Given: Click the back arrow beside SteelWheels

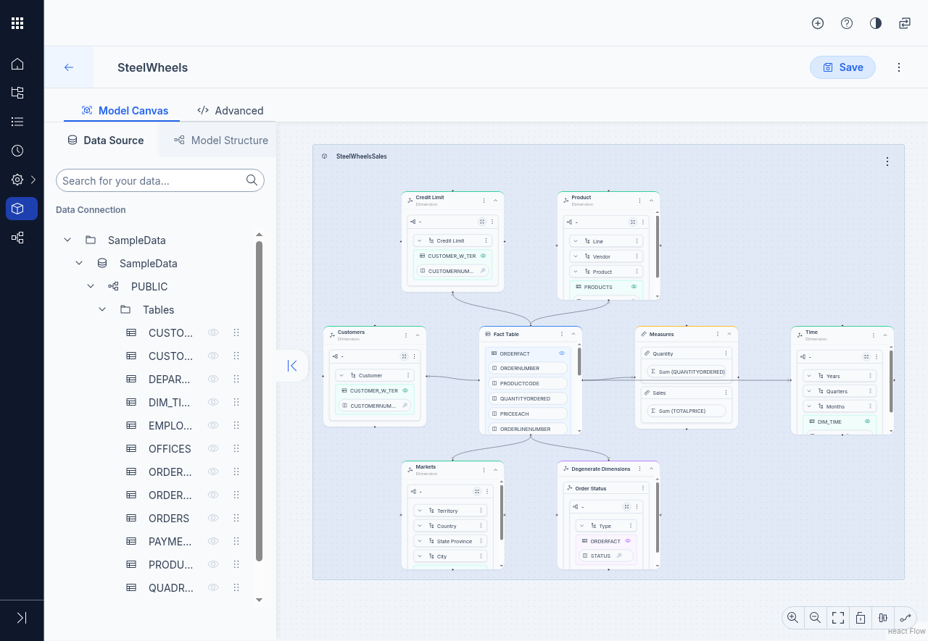Looking at the screenshot, I should click(69, 67).
